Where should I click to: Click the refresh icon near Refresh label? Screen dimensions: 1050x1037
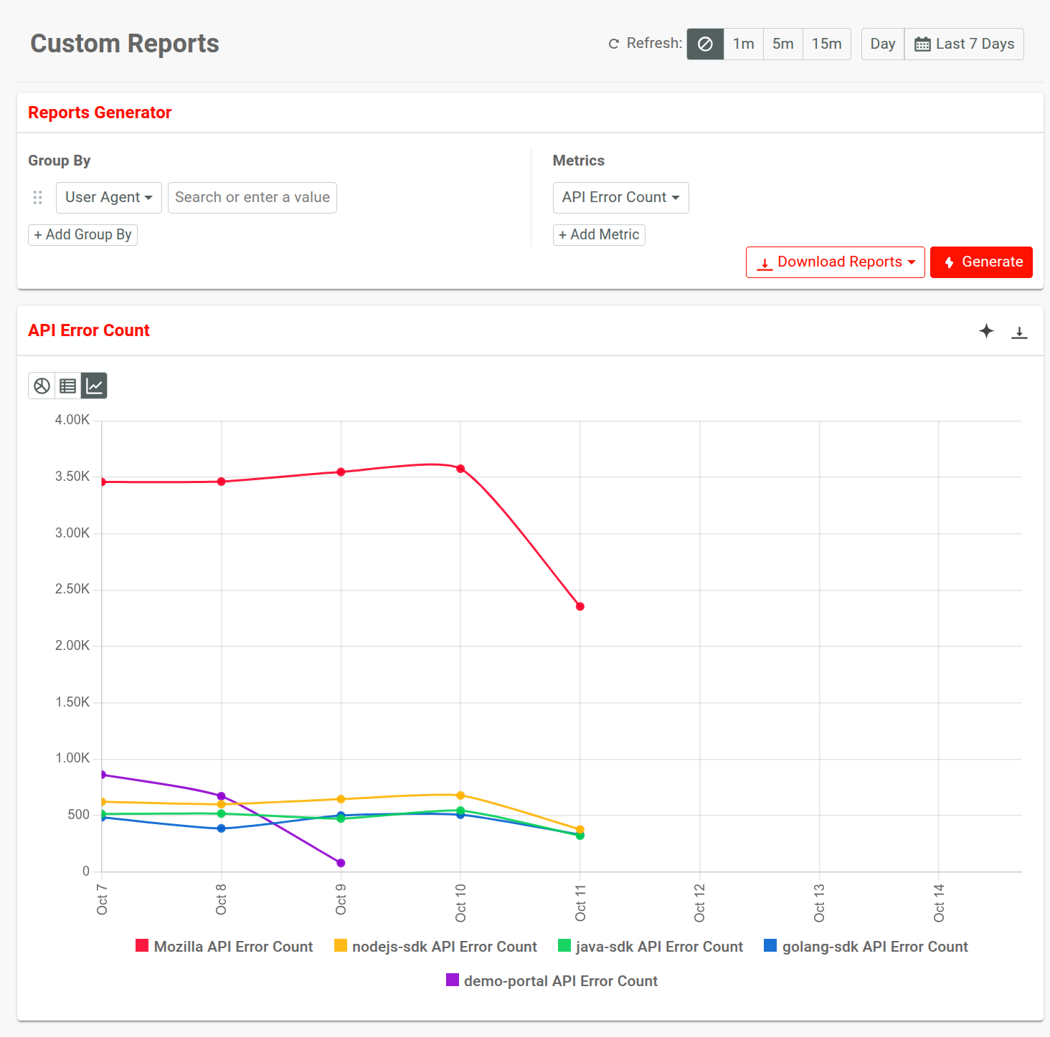613,44
